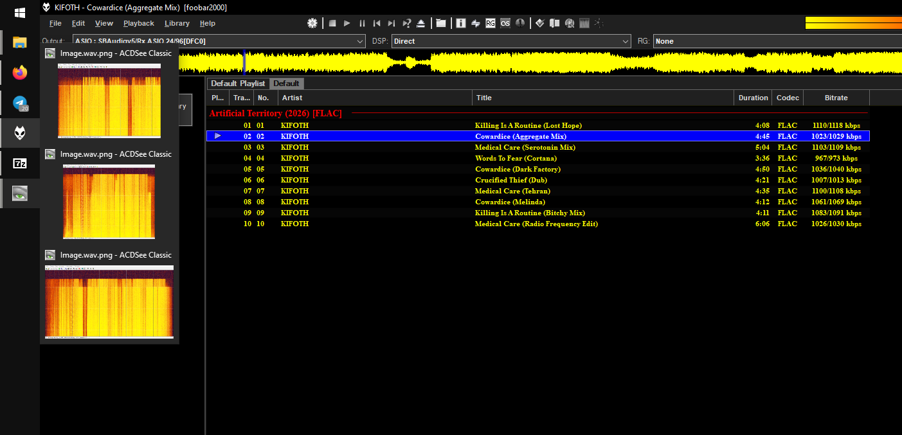The image size is (902, 435).
Task: Open foobar2000 preferences gear icon
Action: [312, 23]
